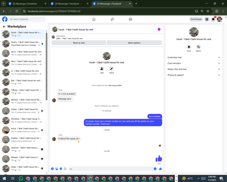Reload the page in Chrome
Screen dimensions: 227x182
pos(17,11)
